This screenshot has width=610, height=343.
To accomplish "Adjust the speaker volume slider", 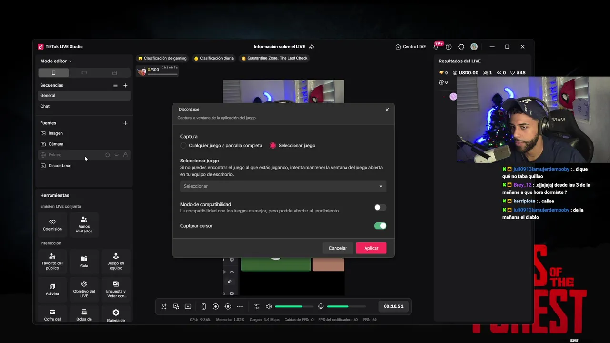I will click(294, 306).
